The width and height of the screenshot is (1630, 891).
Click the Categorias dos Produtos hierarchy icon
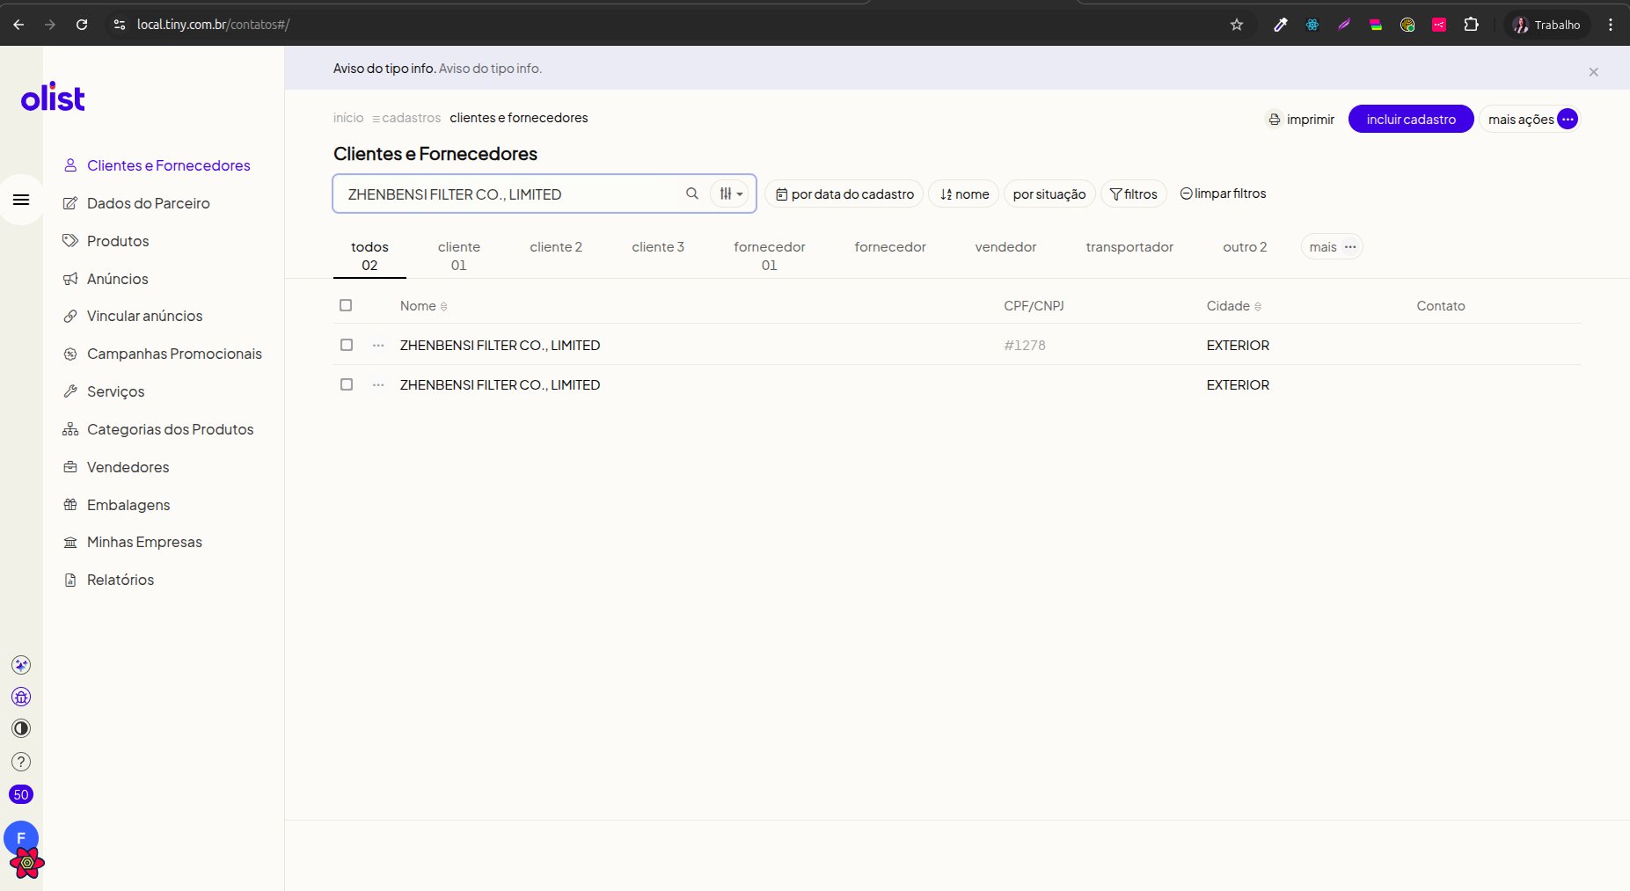[x=70, y=429]
